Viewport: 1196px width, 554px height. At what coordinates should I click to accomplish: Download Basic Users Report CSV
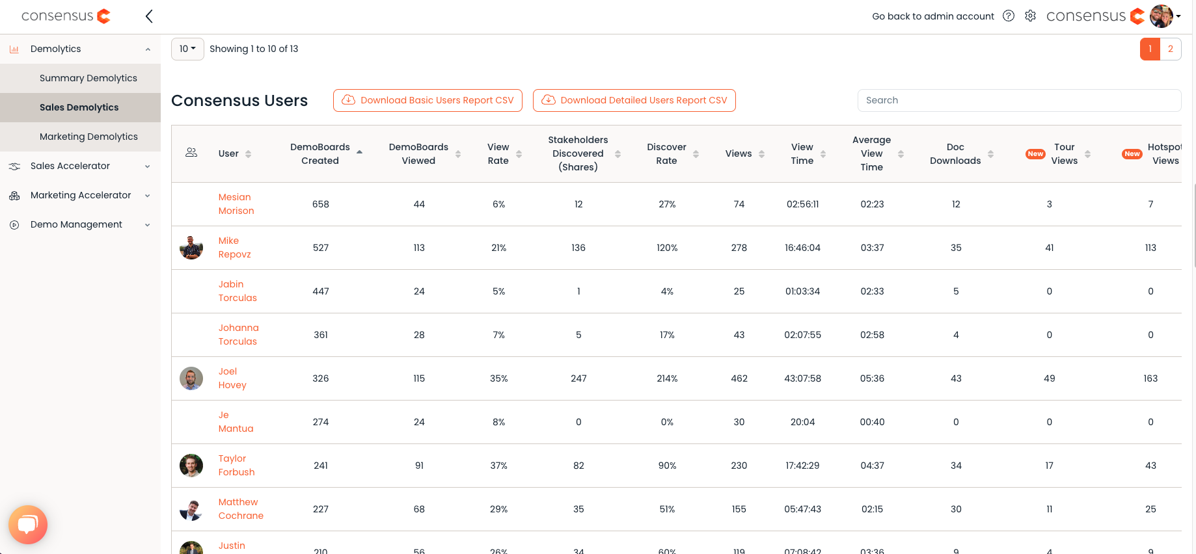click(x=428, y=100)
